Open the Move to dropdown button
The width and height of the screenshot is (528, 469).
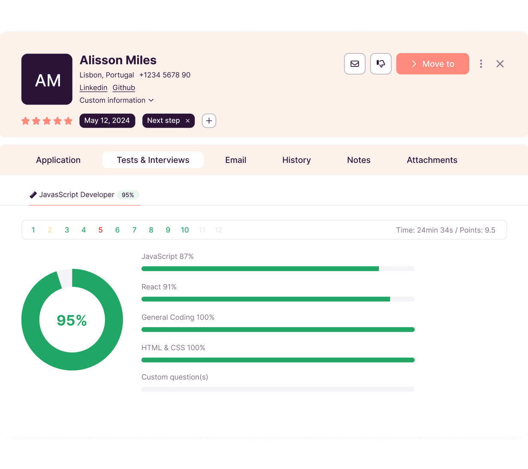[432, 64]
